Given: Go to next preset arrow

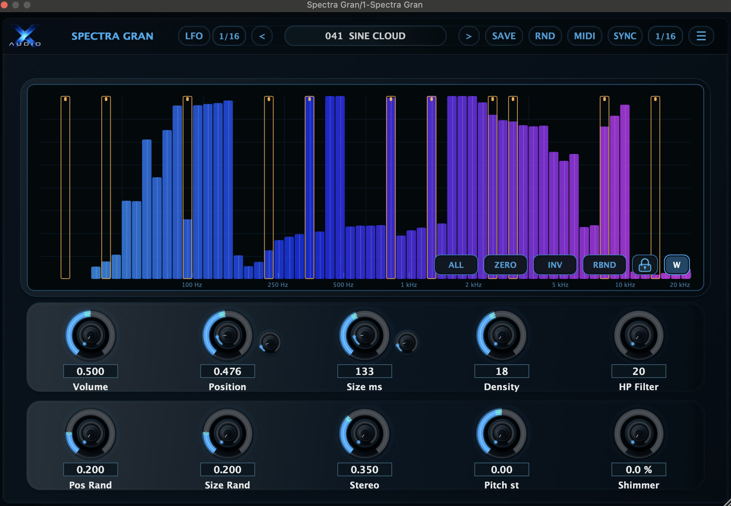Looking at the screenshot, I should point(469,36).
